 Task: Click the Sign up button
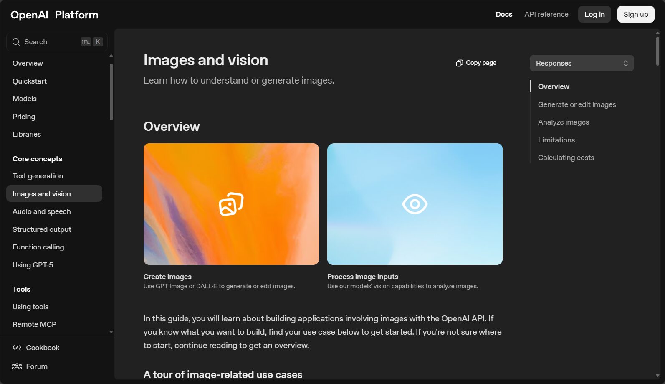click(x=636, y=14)
